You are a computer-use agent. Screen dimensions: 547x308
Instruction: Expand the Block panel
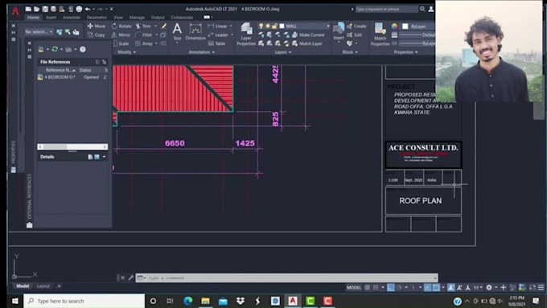tap(350, 52)
